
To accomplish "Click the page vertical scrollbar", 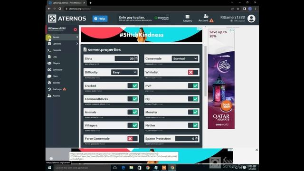I will [205, 71].
